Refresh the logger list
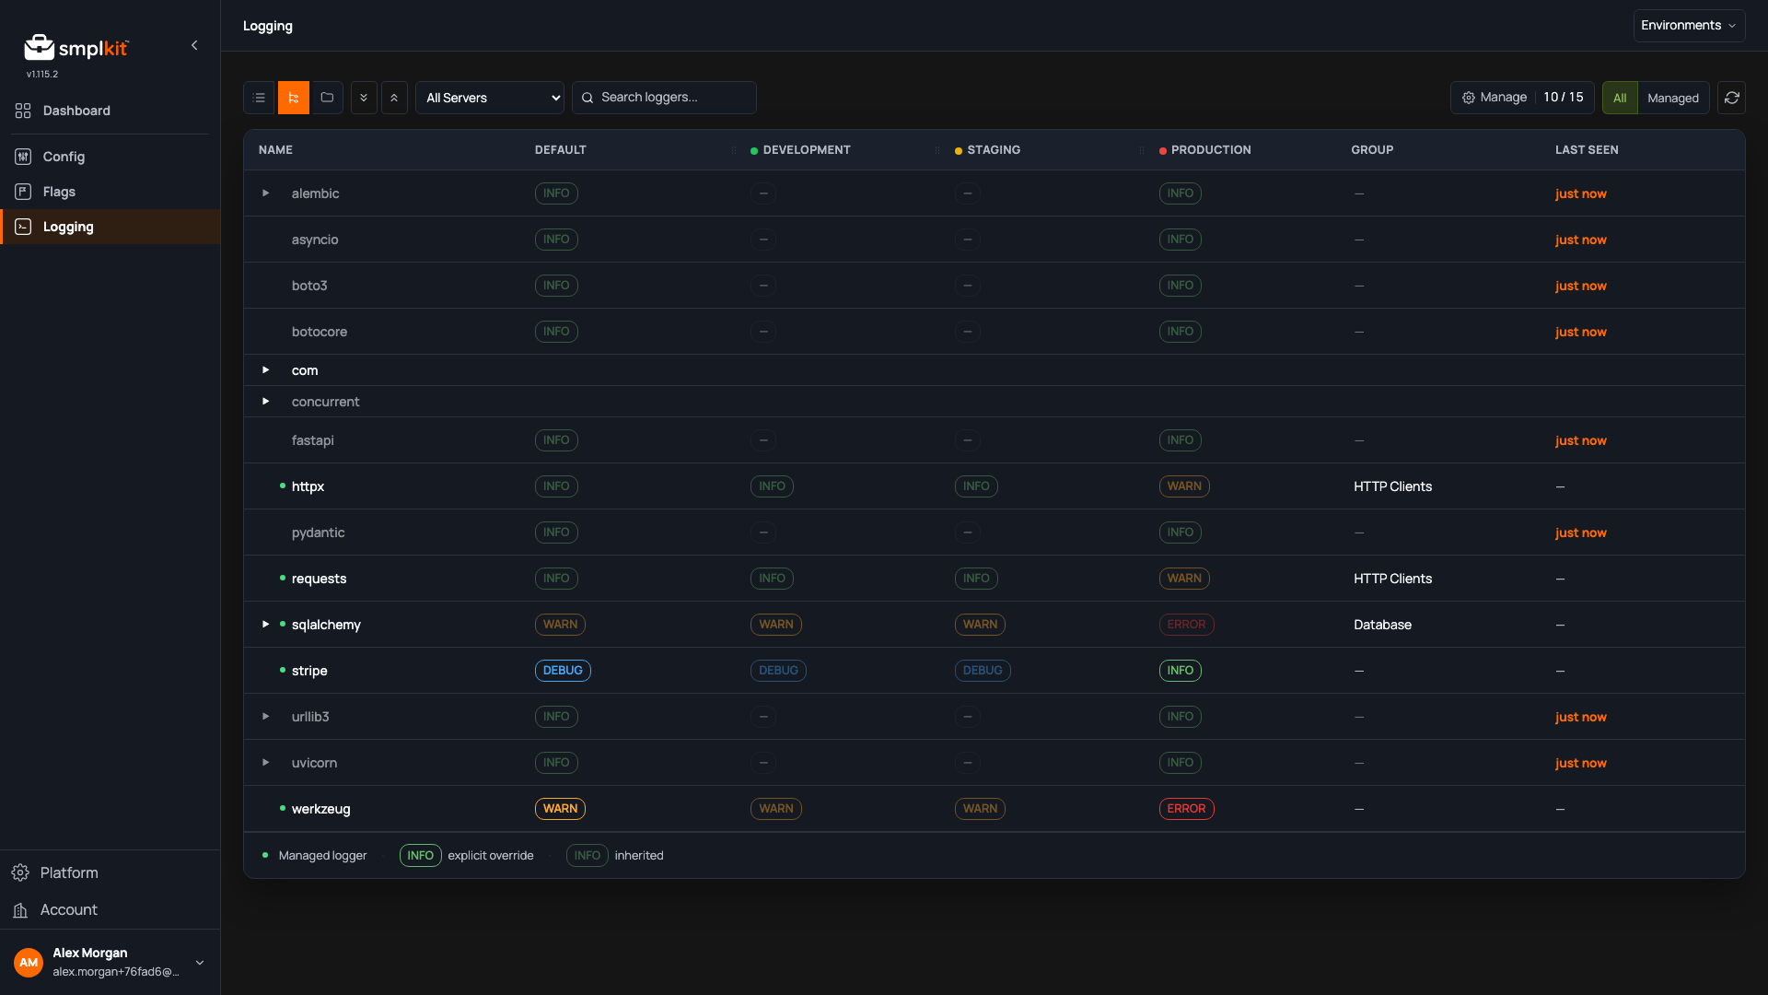Image resolution: width=1768 pixels, height=995 pixels. point(1731,98)
